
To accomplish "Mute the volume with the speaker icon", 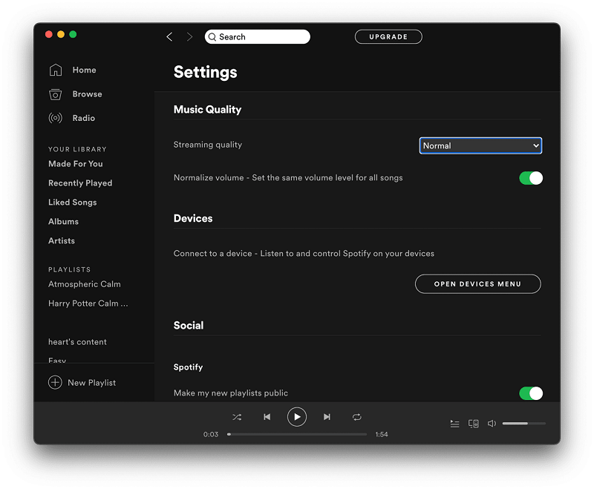I will [492, 423].
